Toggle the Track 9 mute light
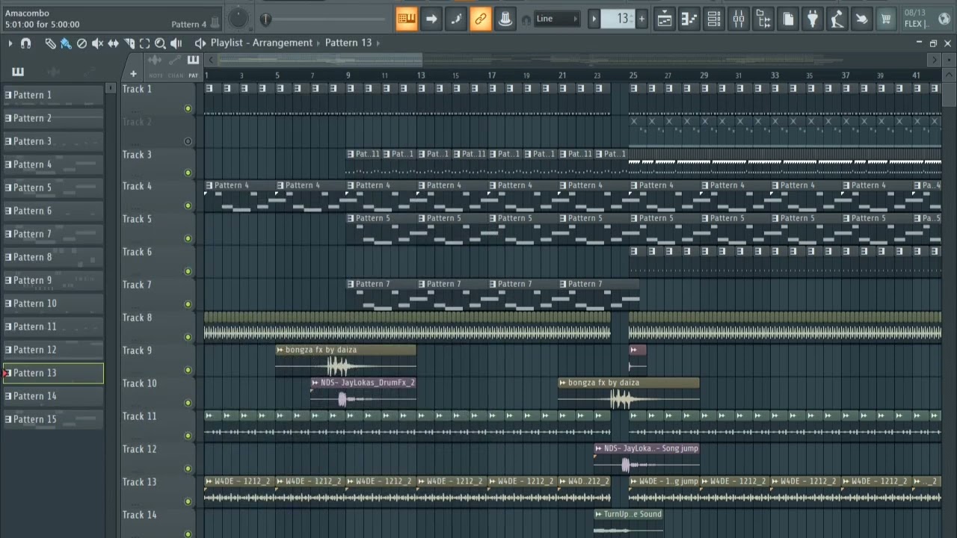 188,370
